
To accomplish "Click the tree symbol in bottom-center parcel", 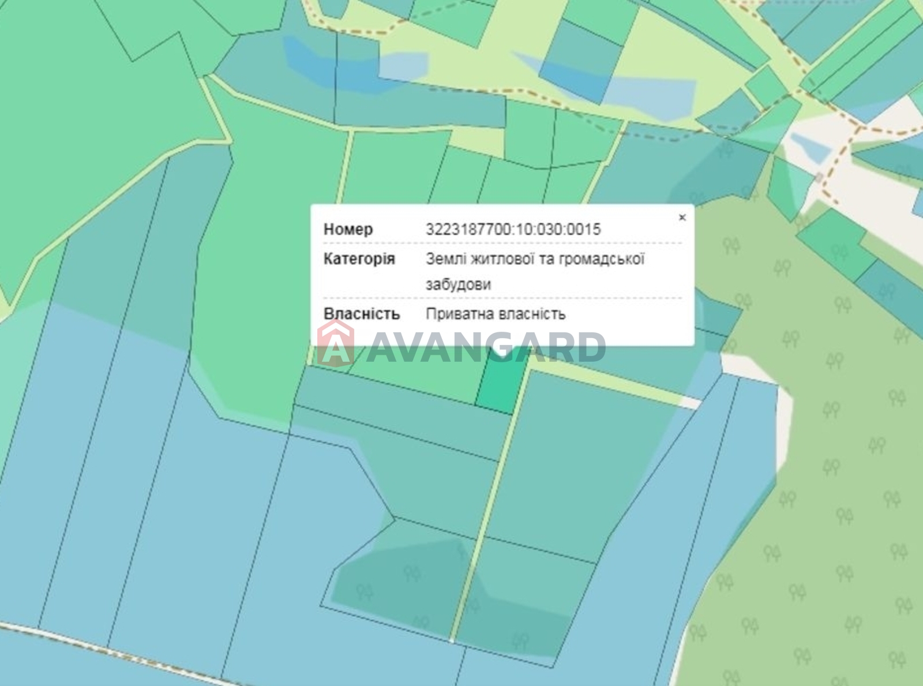I will tap(411, 573).
